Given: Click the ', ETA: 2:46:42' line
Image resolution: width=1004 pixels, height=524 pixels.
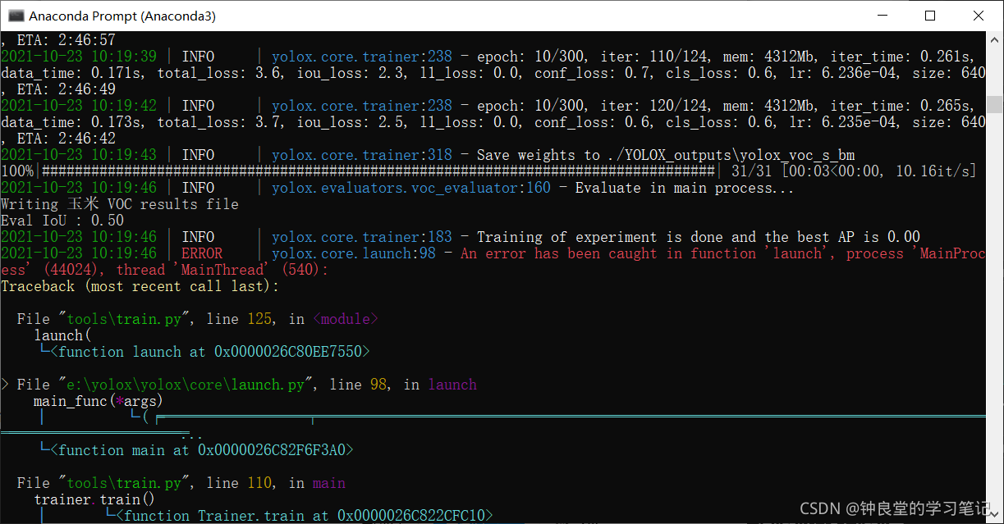Looking at the screenshot, I should [58, 139].
